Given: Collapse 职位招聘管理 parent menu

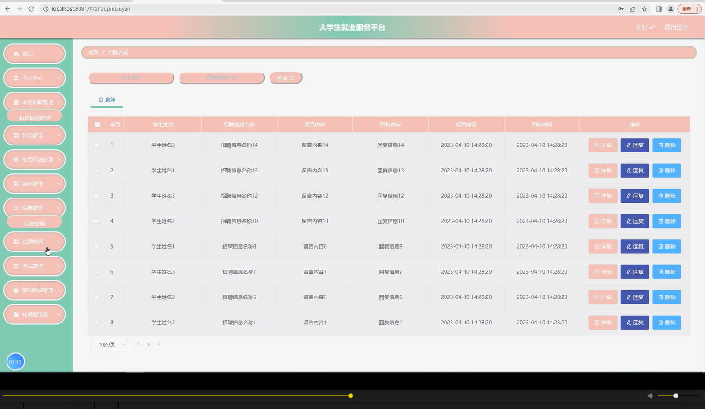Looking at the screenshot, I should coord(34,102).
